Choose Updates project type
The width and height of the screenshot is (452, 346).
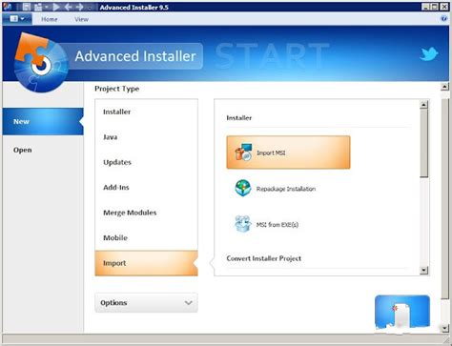146,162
